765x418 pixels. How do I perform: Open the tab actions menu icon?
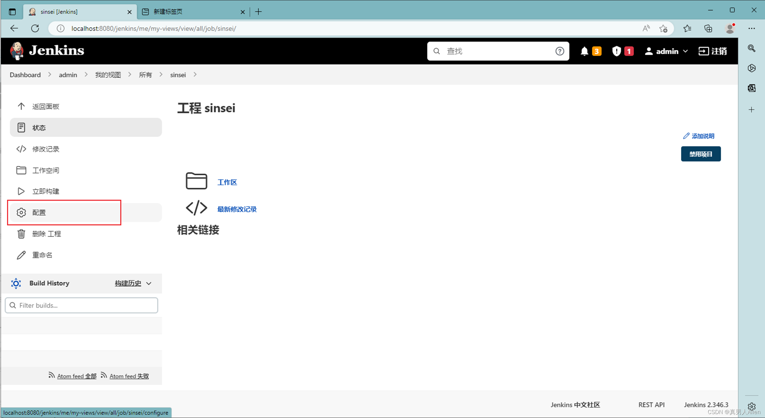(x=12, y=12)
